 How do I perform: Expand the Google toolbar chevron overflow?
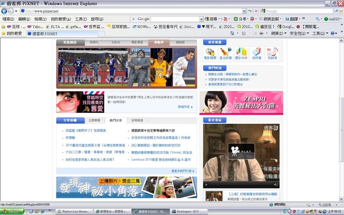(x=303, y=18)
